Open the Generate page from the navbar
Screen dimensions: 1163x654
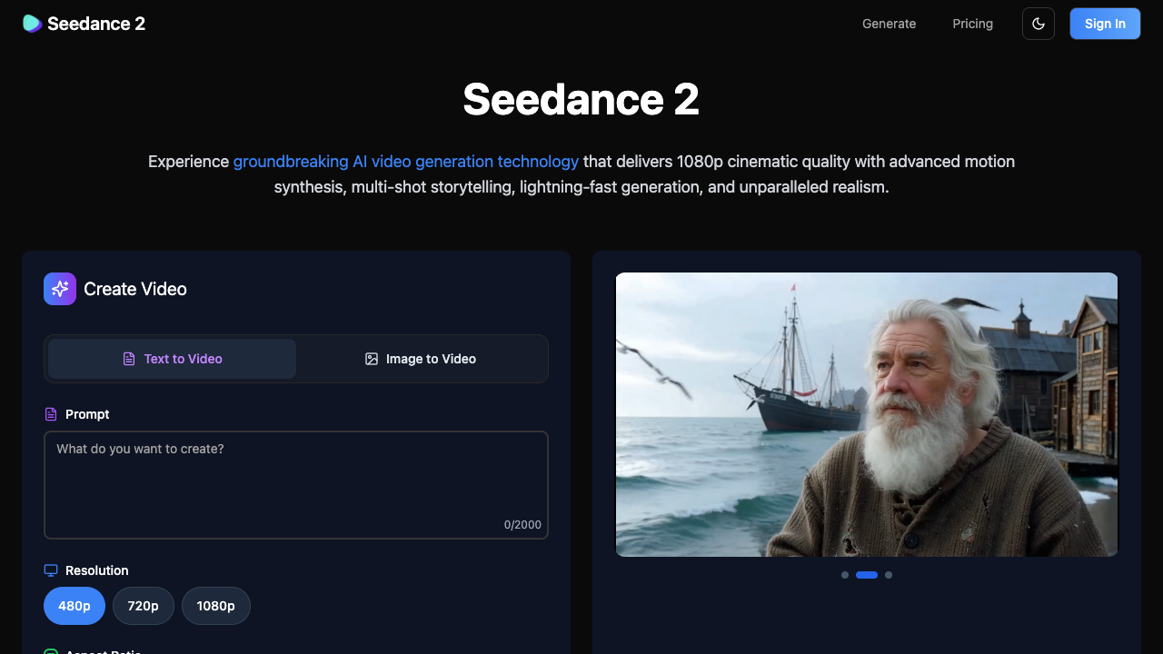click(x=889, y=24)
